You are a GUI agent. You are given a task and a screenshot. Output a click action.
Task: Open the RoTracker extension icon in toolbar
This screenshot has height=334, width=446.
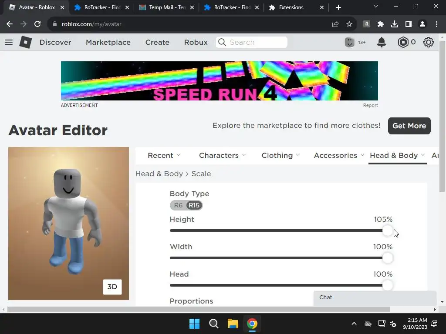pos(367,24)
